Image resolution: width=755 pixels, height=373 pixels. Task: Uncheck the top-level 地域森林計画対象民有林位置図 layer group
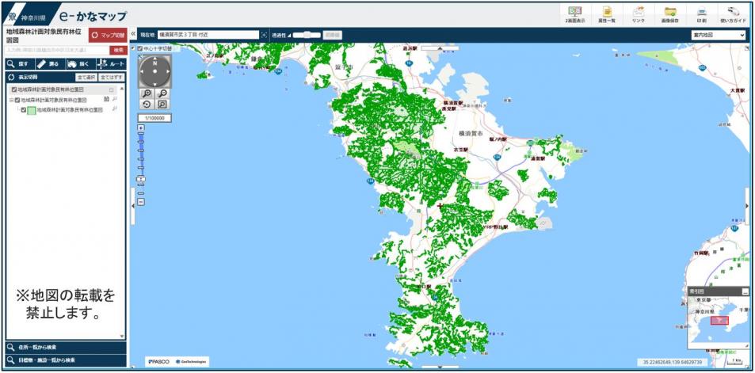(x=14, y=90)
